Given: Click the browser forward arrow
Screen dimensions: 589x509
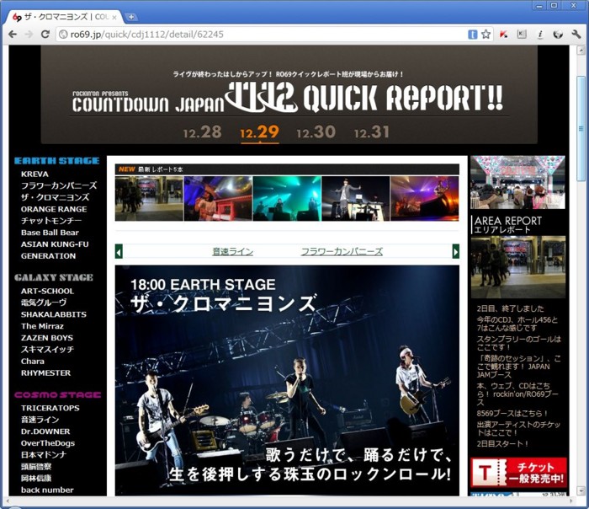Looking at the screenshot, I should click(29, 35).
